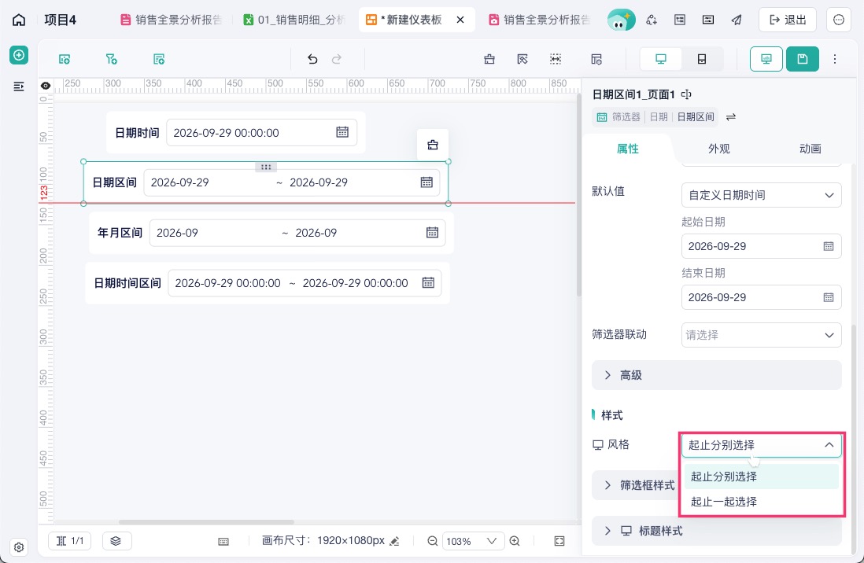Edit canvas size with the pencil icon
The width and height of the screenshot is (864, 563).
pos(394,541)
